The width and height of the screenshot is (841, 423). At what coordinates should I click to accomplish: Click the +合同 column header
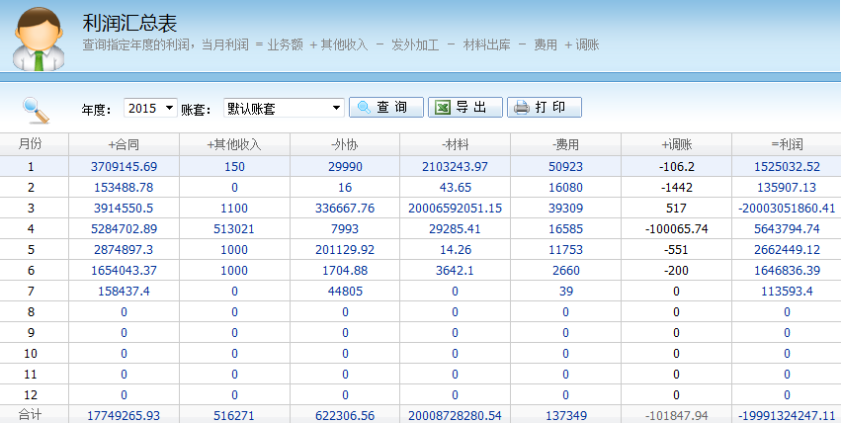point(123,144)
